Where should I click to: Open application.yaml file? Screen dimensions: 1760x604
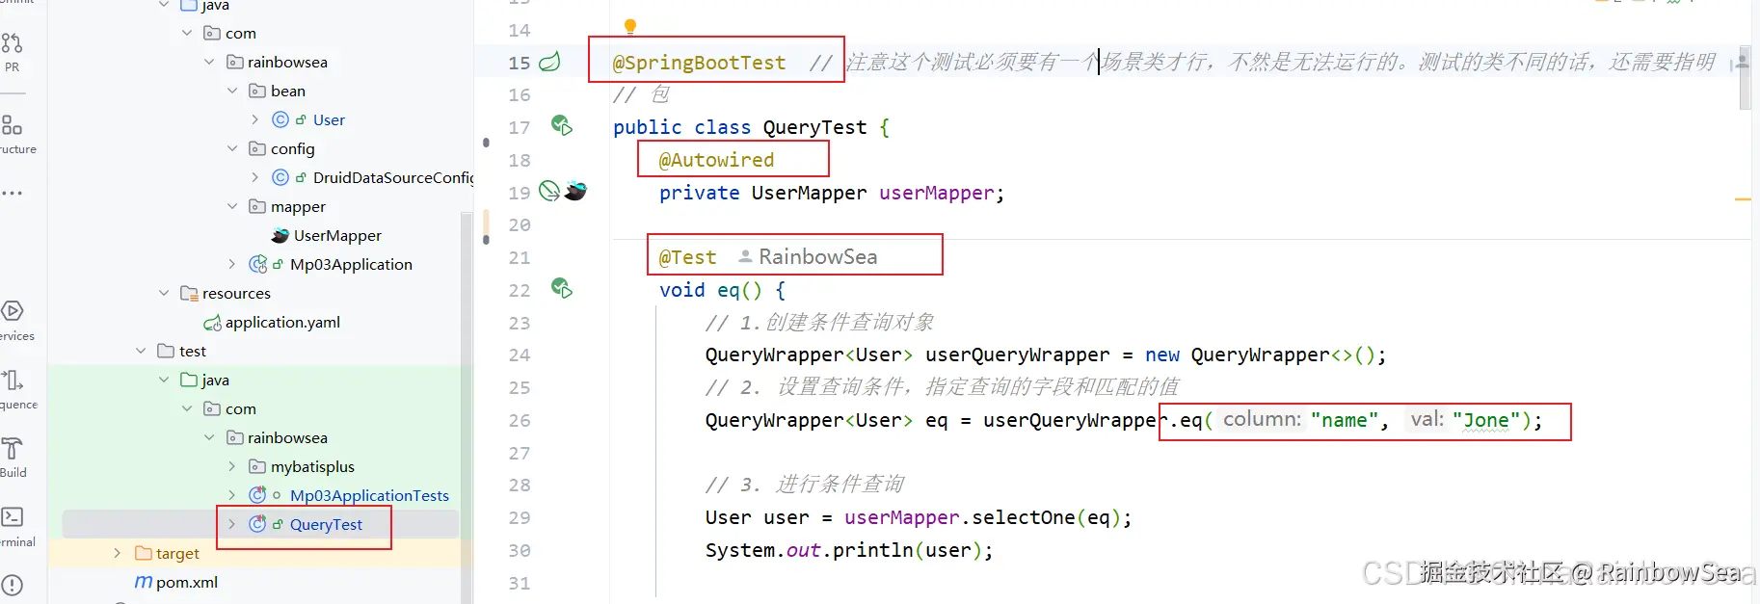pyautogui.click(x=282, y=322)
